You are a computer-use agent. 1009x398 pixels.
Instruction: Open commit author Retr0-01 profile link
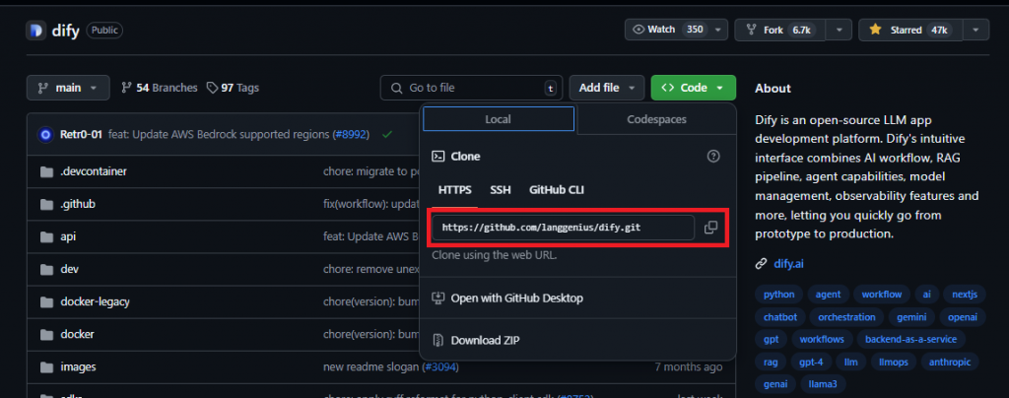[81, 135]
